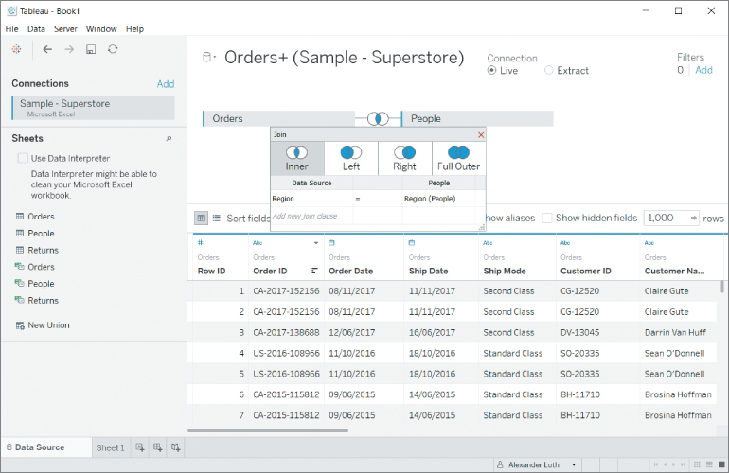Viewport: 729px width, 473px height.
Task: Open the Alexander Loth user dropdown
Action: coord(574,464)
